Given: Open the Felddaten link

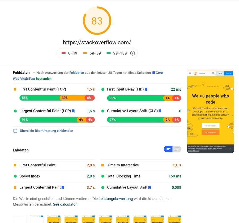Looking at the screenshot, I should [x=77, y=73].
